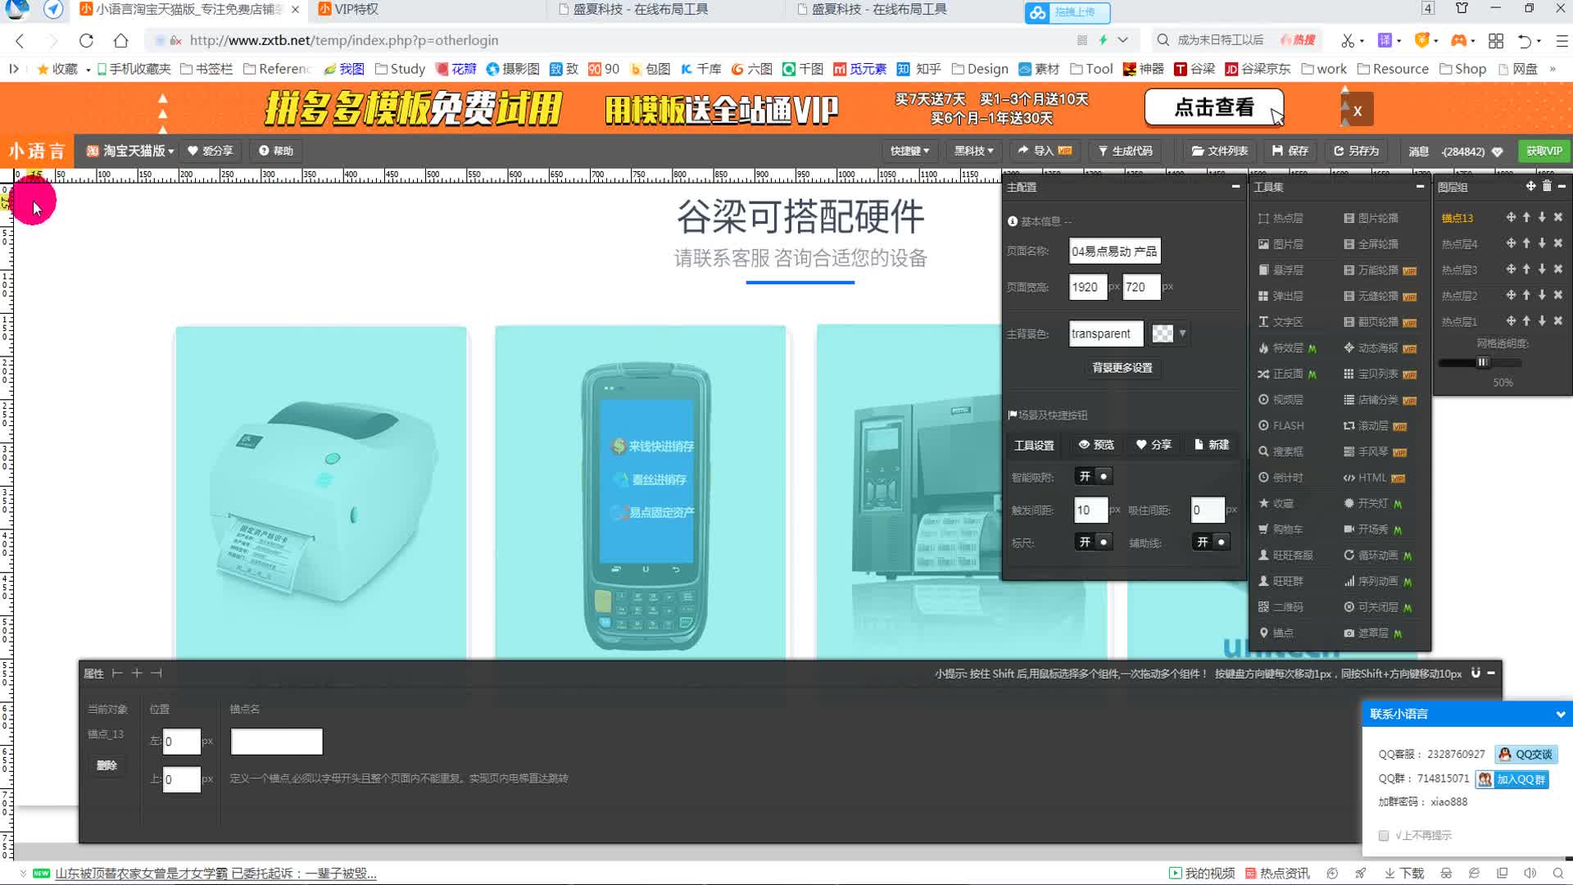Screen dimensions: 1573x885
Task: Insert a 图片轮播 image carousel
Action: (1371, 218)
